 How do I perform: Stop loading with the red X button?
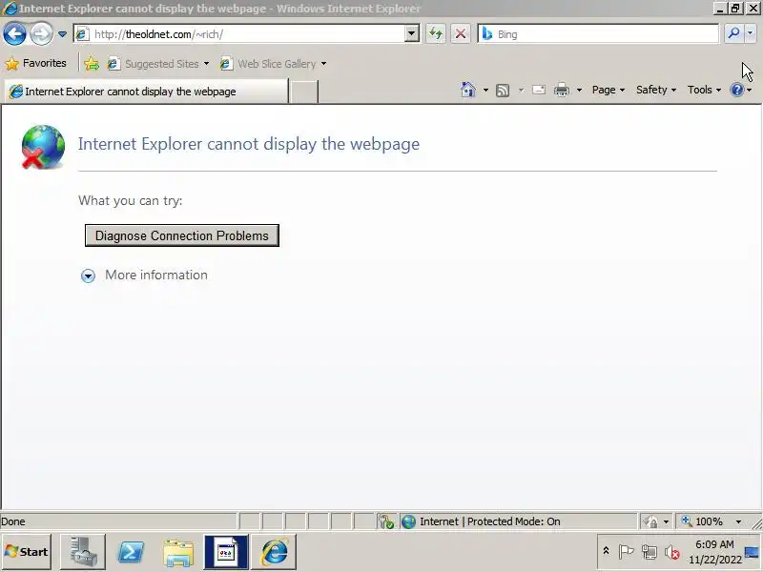461,34
